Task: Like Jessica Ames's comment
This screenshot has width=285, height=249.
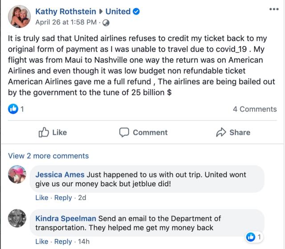Action: pos(41,197)
